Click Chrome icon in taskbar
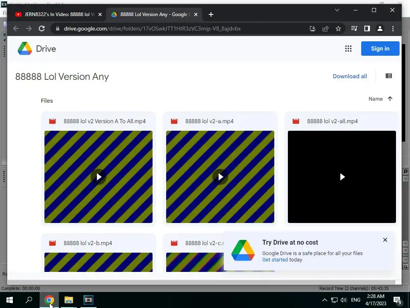The height and width of the screenshot is (308, 410). tap(49, 300)
